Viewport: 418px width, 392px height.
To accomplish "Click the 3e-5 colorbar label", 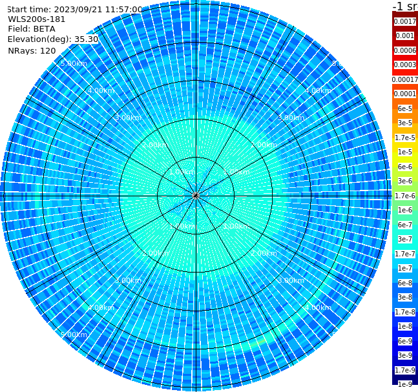I will [x=405, y=123].
